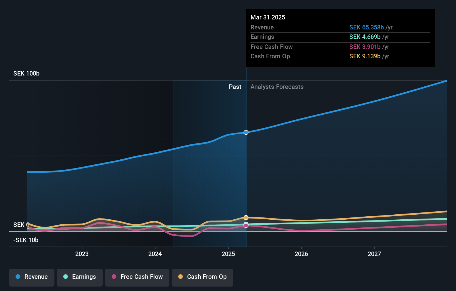Click the yellow Cash From Op chart marker
The width and height of the screenshot is (456, 291).
pyautogui.click(x=246, y=217)
